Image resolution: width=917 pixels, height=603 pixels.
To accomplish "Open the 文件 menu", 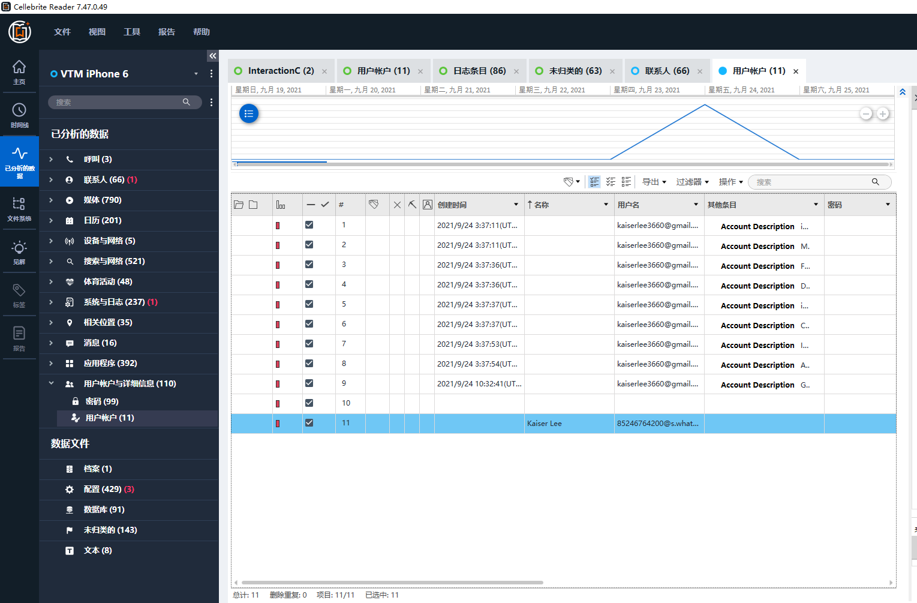I will coord(62,32).
